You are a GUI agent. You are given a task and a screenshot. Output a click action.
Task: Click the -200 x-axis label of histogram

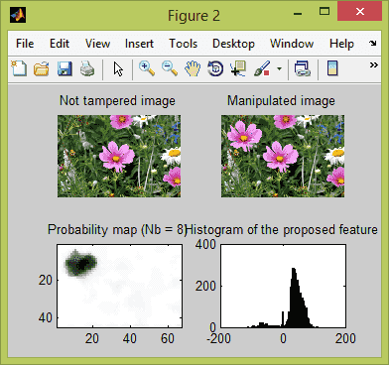[218, 338]
